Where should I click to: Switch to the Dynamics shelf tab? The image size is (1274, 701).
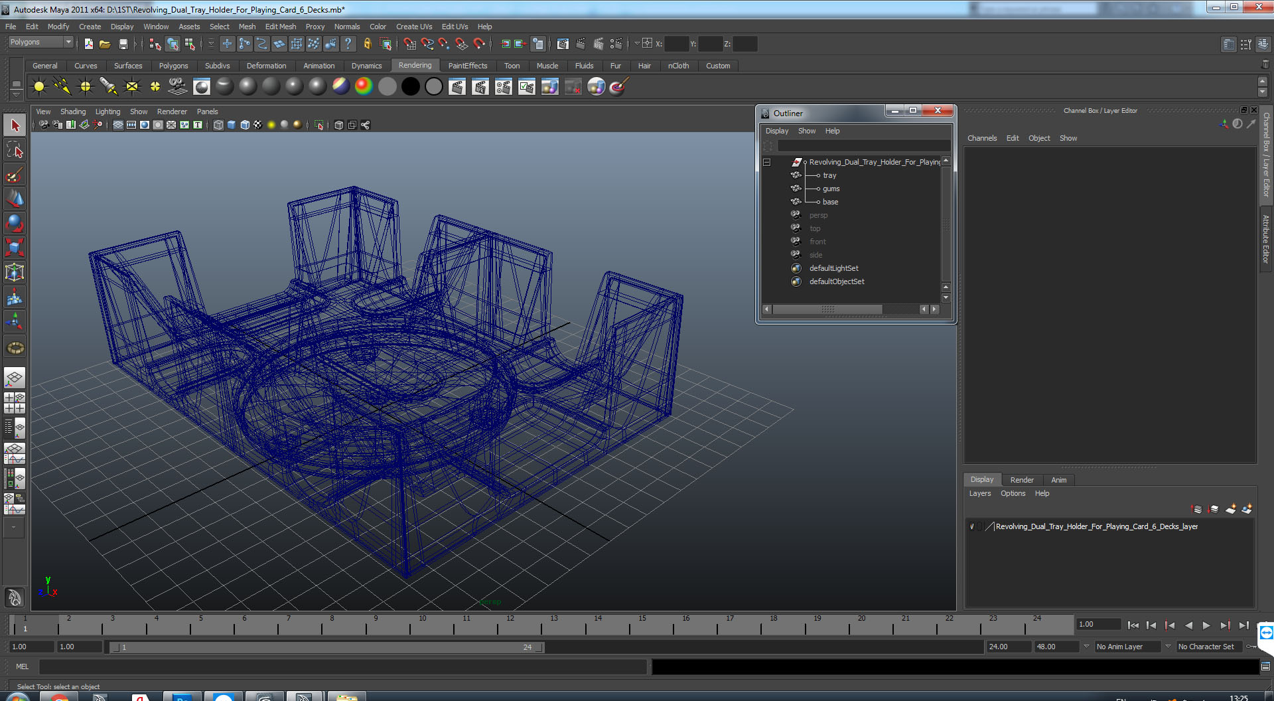[366, 66]
